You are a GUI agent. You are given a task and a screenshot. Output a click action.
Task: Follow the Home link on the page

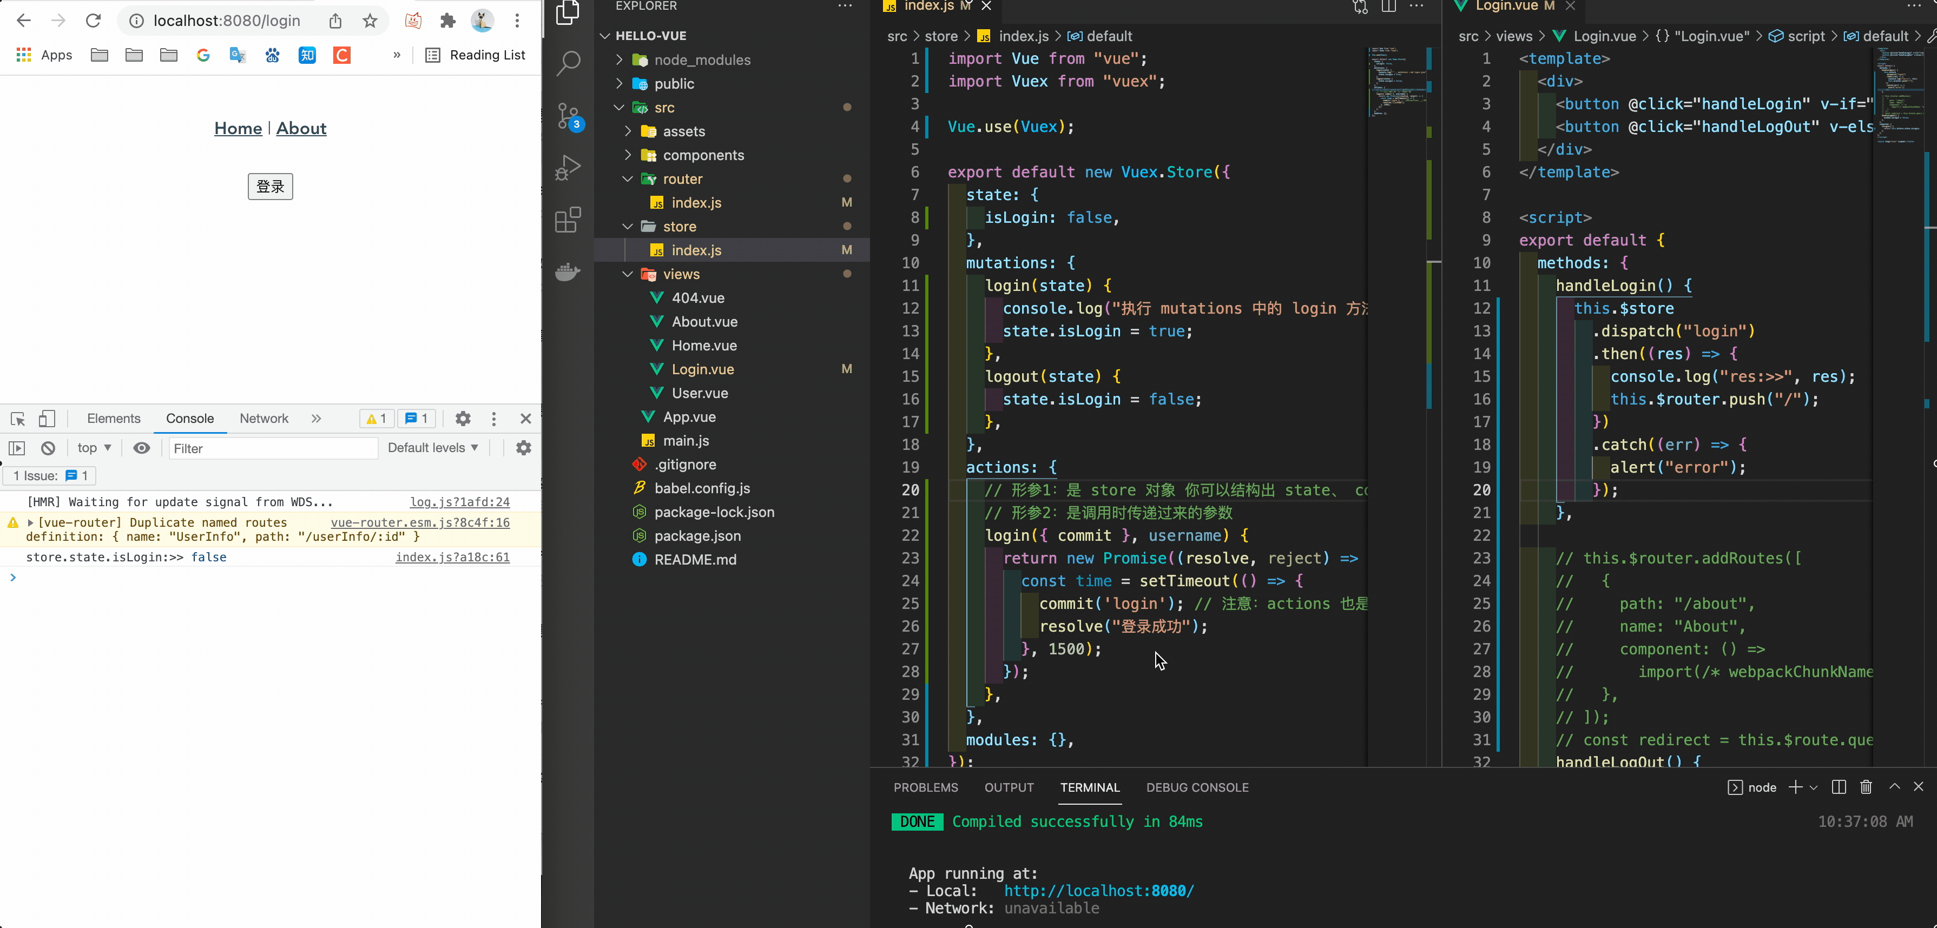pyautogui.click(x=239, y=129)
